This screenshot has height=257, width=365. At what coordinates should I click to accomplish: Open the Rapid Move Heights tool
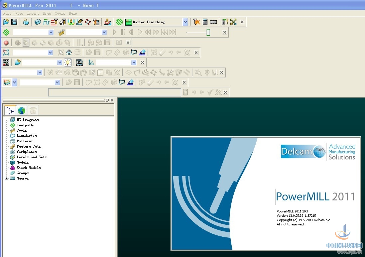tap(55, 22)
